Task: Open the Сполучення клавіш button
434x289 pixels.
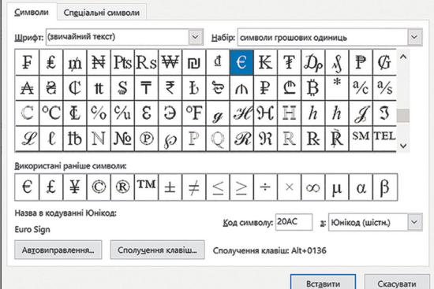Action: click(x=157, y=250)
